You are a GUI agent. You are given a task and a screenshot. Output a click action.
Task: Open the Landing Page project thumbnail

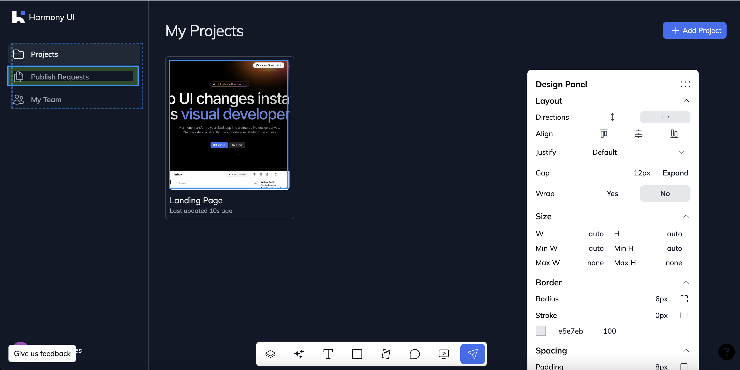coord(229,124)
